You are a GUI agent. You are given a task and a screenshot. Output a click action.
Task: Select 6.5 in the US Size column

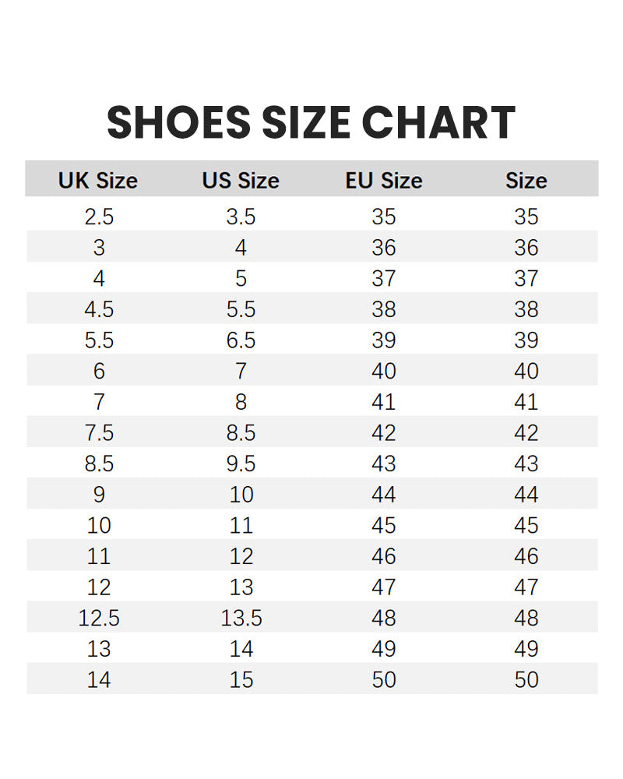pyautogui.click(x=241, y=340)
